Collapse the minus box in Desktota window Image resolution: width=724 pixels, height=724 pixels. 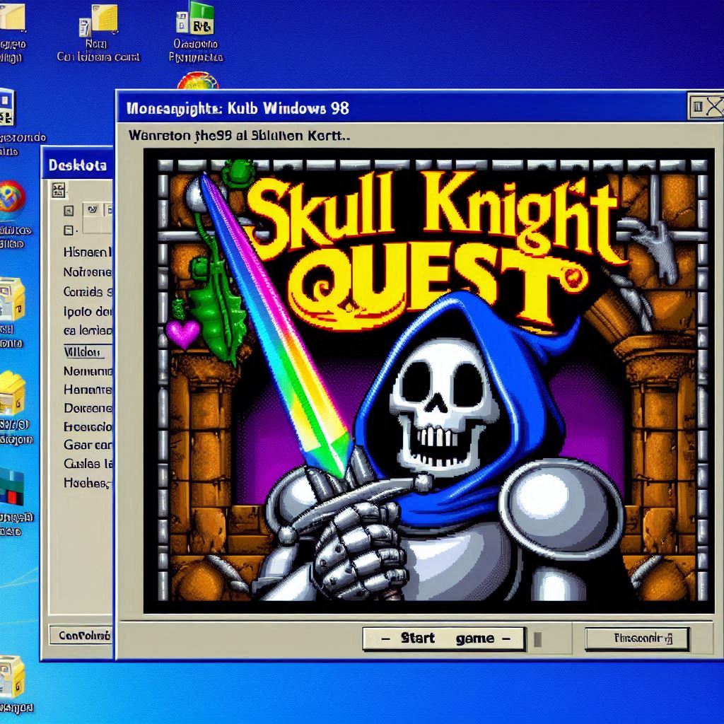tap(69, 230)
